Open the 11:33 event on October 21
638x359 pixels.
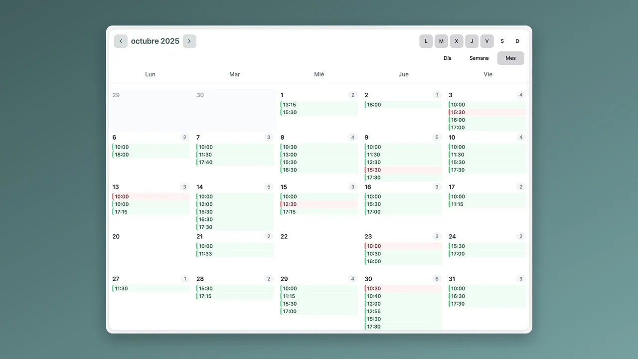[235, 254]
